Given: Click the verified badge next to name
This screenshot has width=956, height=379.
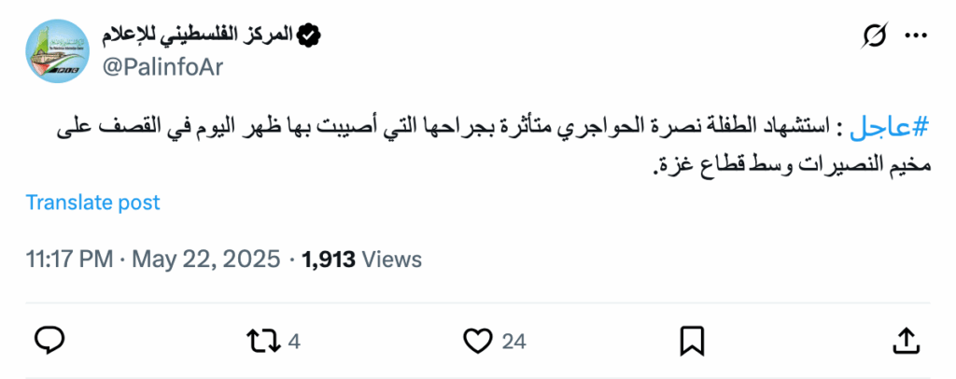Looking at the screenshot, I should point(309,35).
